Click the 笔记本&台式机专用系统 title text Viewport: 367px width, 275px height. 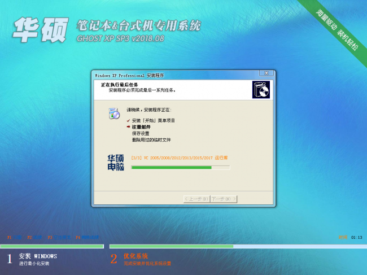138,25
